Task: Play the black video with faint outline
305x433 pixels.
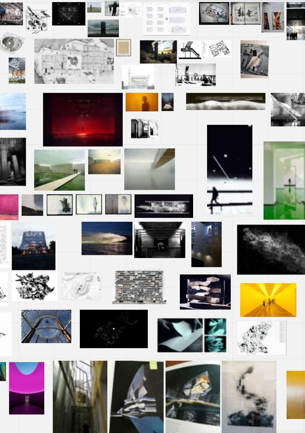Action: [114, 329]
